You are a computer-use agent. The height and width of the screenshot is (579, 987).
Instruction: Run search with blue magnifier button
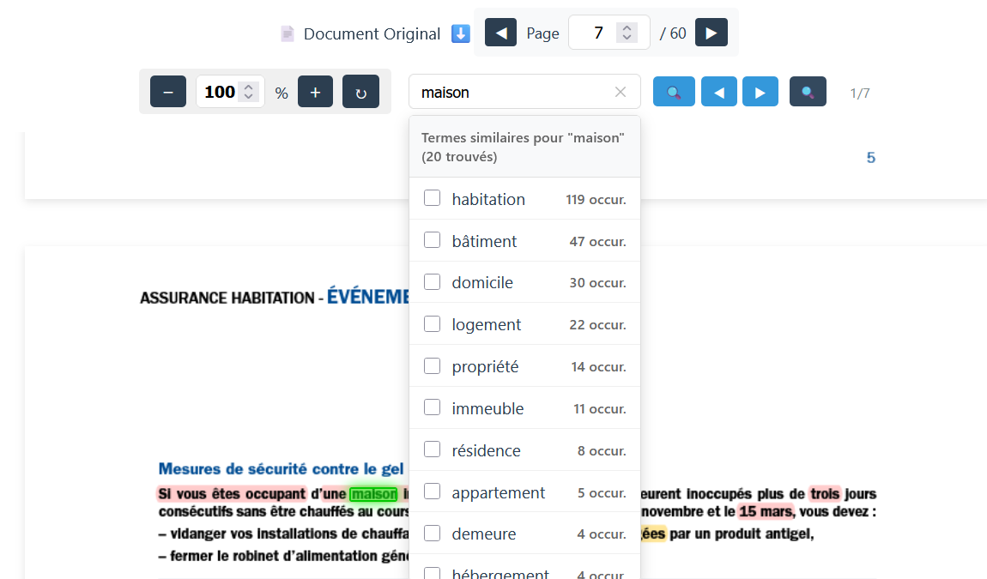point(674,92)
